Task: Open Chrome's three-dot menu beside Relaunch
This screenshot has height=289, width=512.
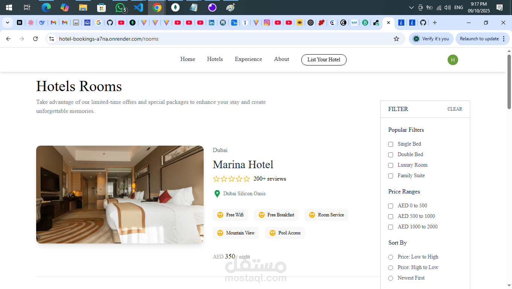Action: [x=504, y=39]
